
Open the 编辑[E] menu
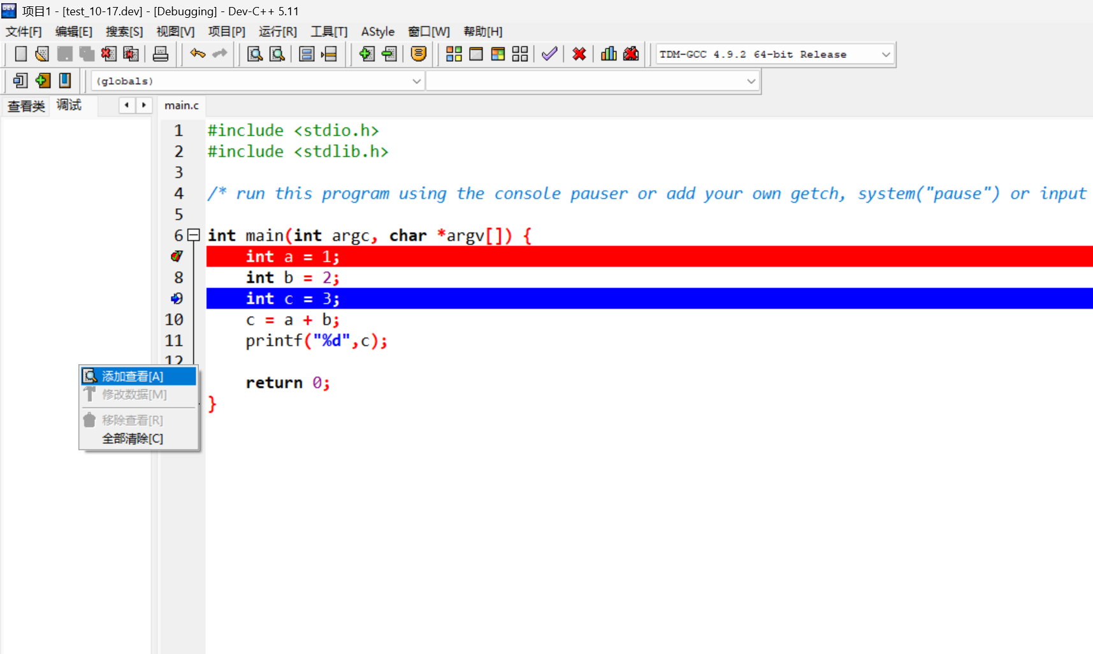tap(74, 32)
